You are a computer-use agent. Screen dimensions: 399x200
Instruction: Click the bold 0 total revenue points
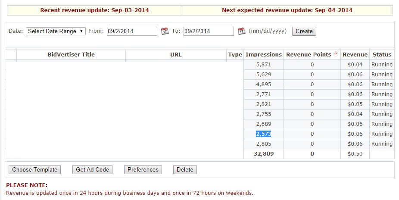pyautogui.click(x=312, y=154)
